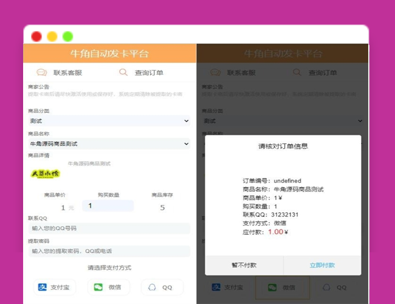Click the 联系QQ input field
395x304 pixels.
(109, 229)
